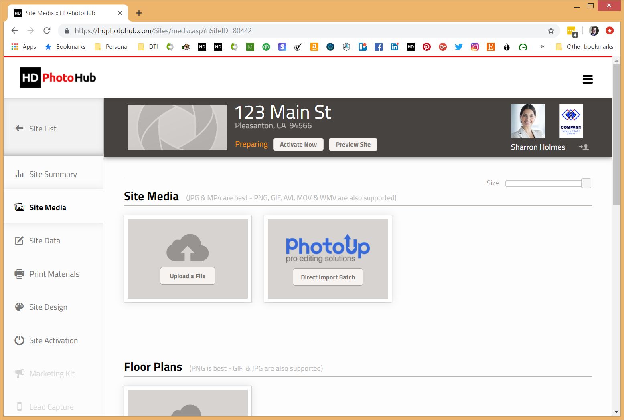Screen dimensions: 624x420
Task: Click the thumbnail Size slider handle
Action: [586, 183]
